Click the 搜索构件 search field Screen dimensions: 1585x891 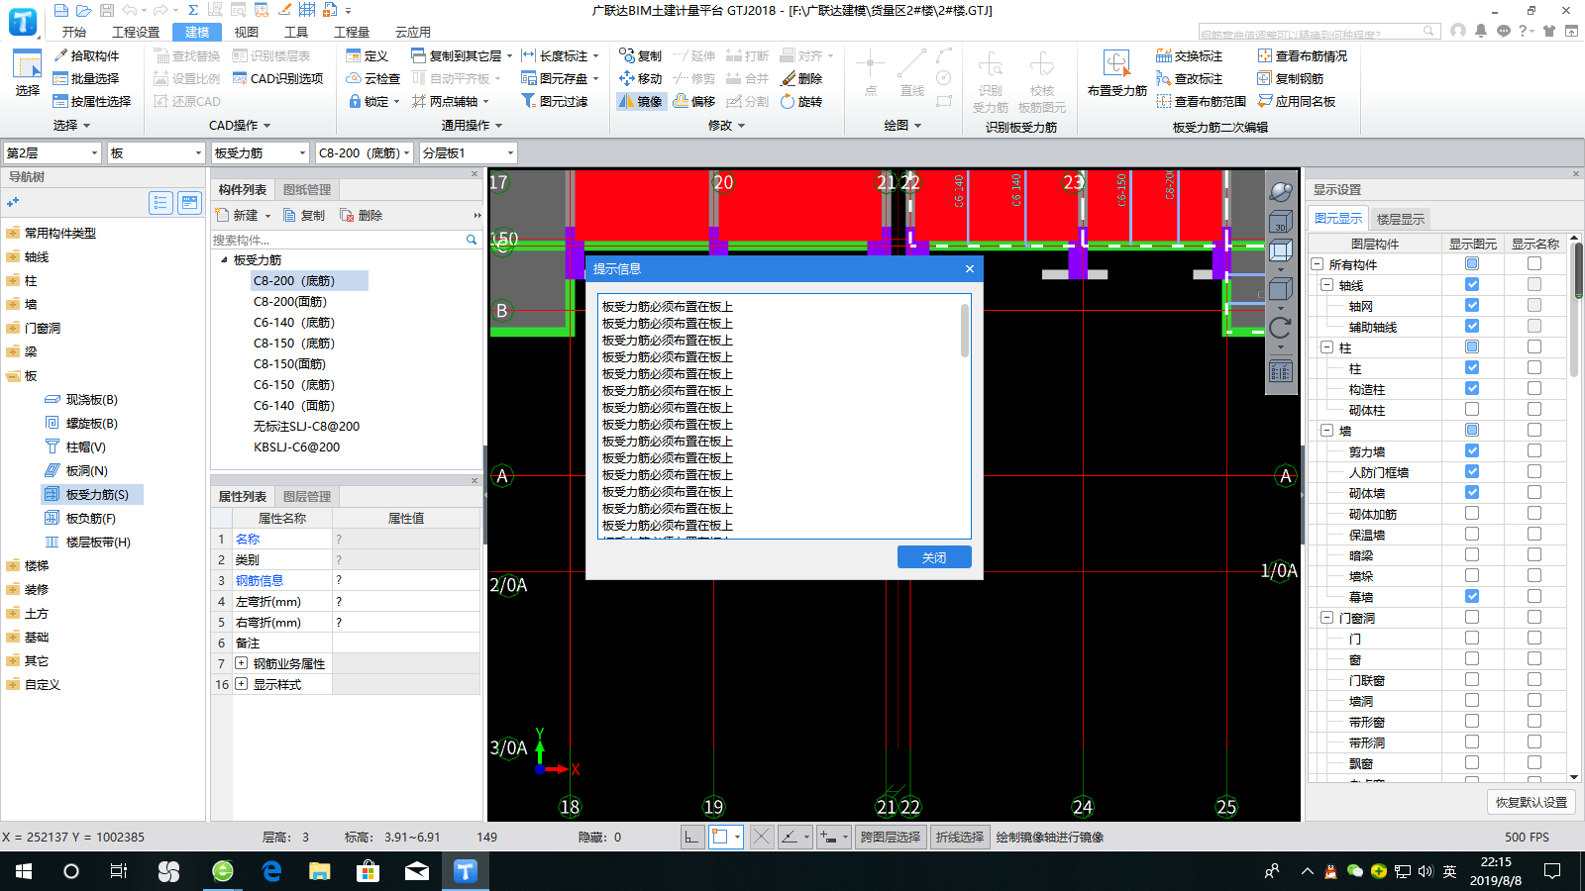[339, 240]
